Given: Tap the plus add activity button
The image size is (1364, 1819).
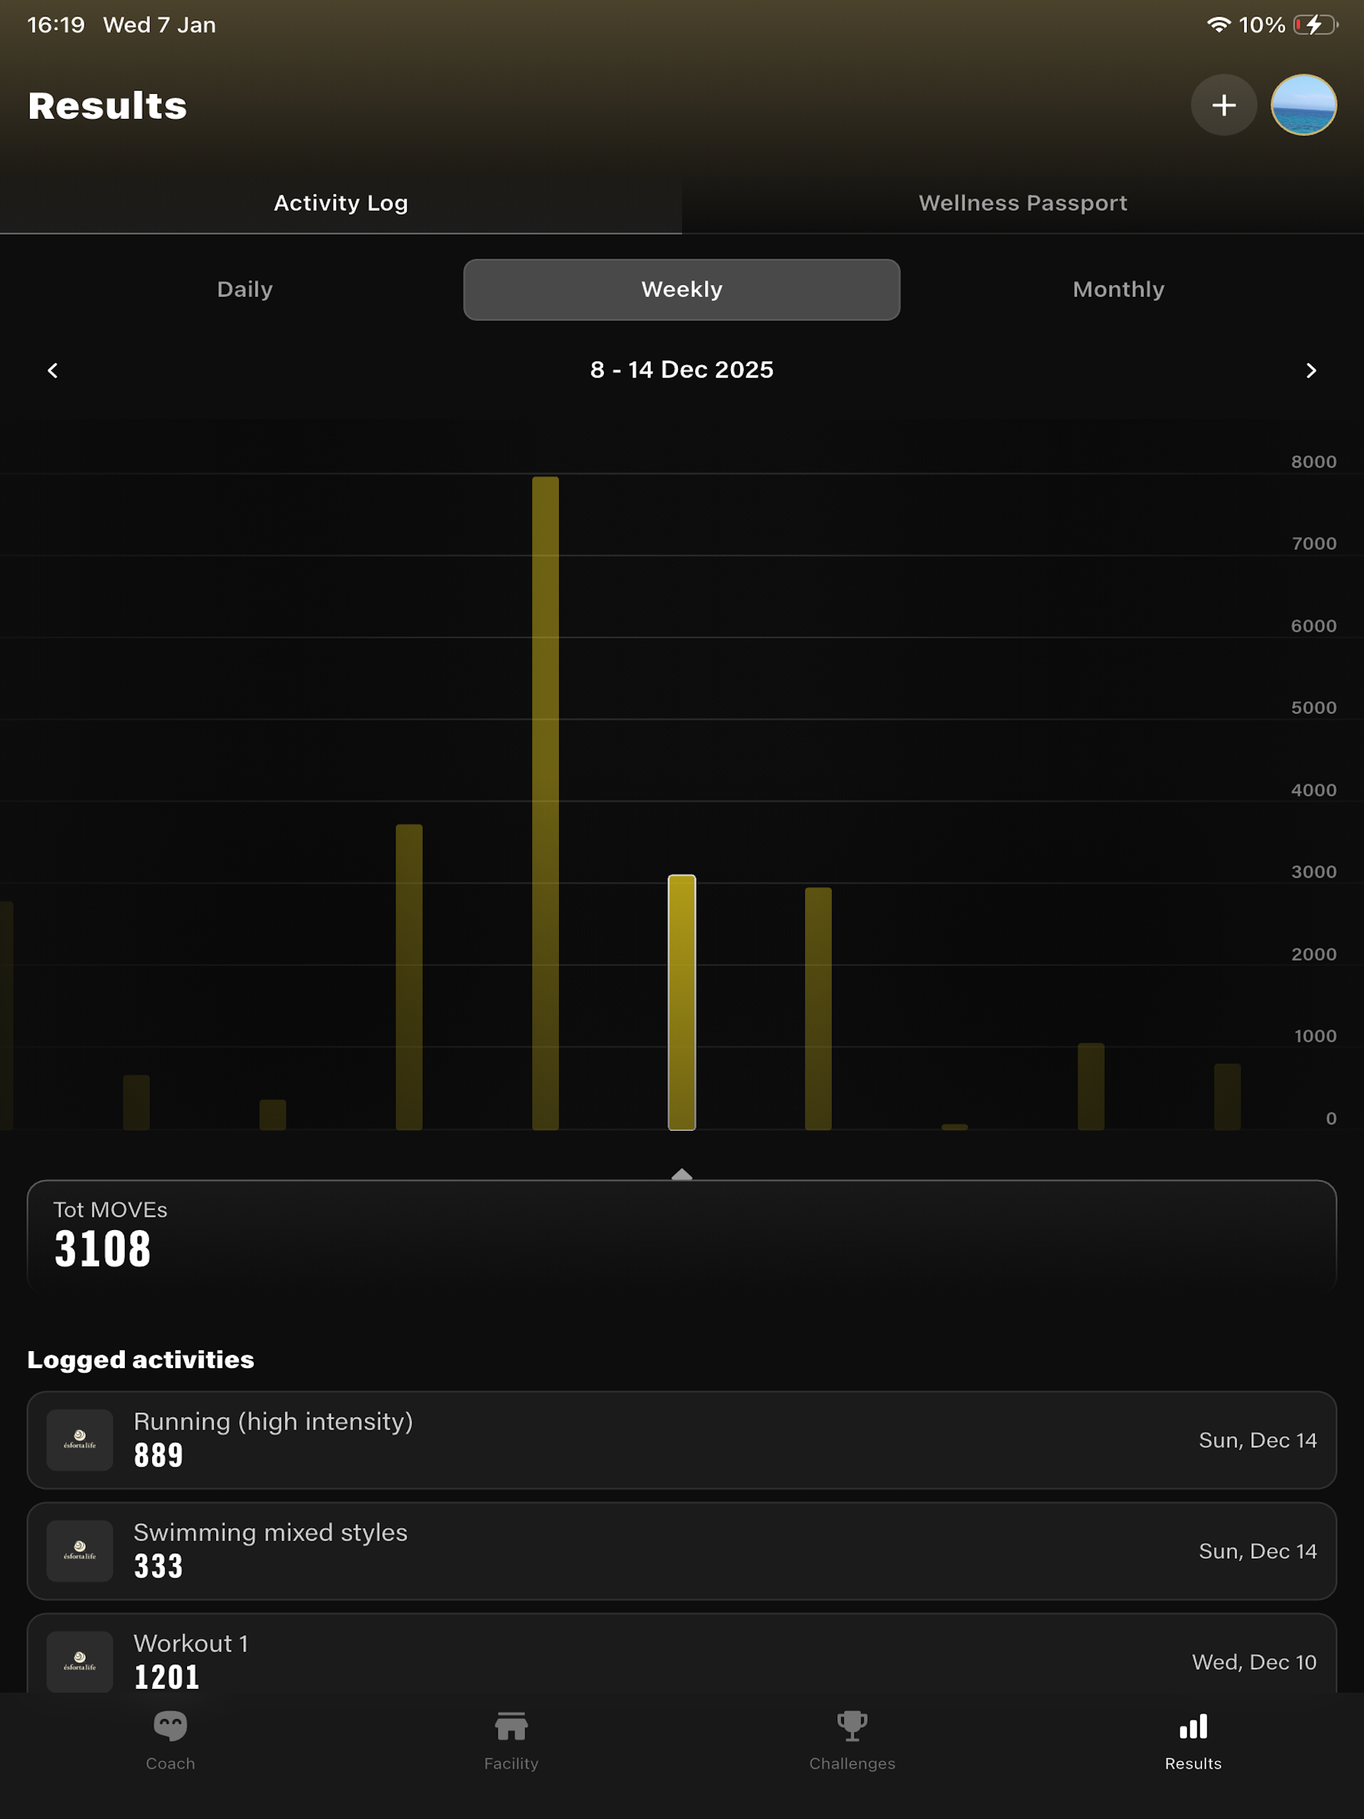Looking at the screenshot, I should click(x=1223, y=105).
